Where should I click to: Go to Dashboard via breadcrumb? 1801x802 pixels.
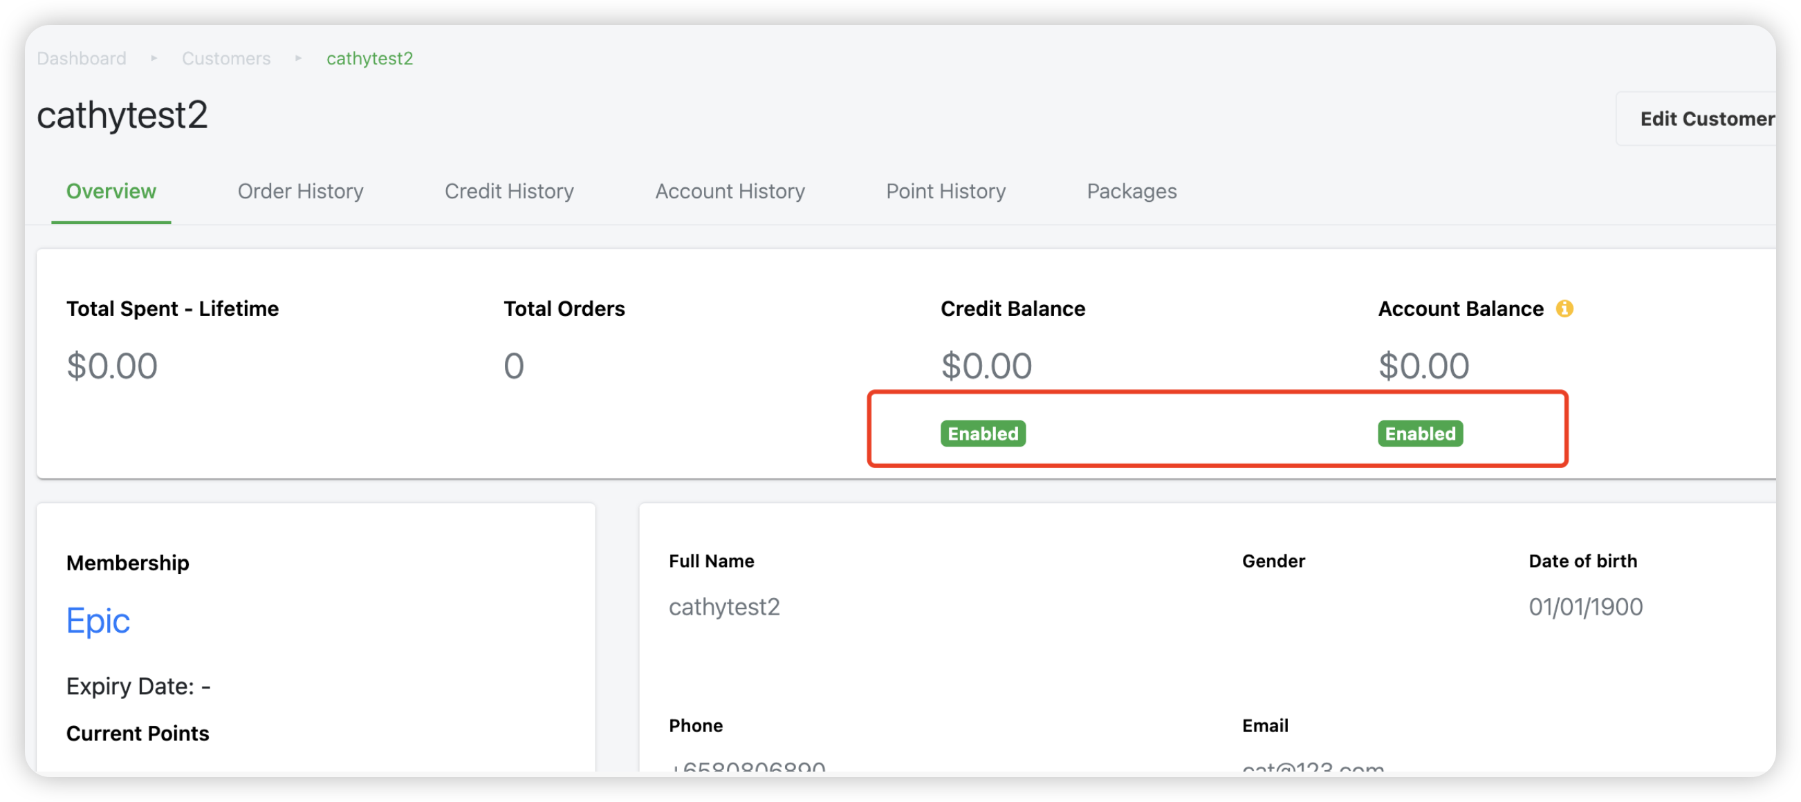pyautogui.click(x=82, y=58)
